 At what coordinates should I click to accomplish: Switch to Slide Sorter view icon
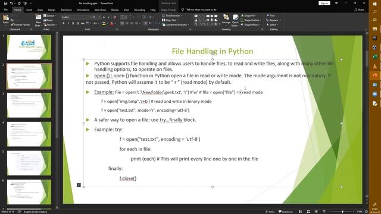pyautogui.click(x=308, y=212)
